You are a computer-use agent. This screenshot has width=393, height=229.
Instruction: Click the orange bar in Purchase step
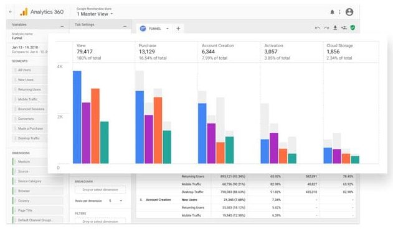pos(158,130)
